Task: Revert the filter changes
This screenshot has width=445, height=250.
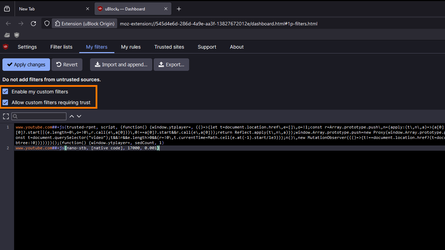Action: tap(67, 65)
